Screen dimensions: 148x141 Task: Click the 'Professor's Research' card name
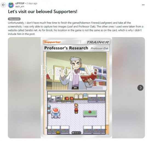click(x=66, y=48)
